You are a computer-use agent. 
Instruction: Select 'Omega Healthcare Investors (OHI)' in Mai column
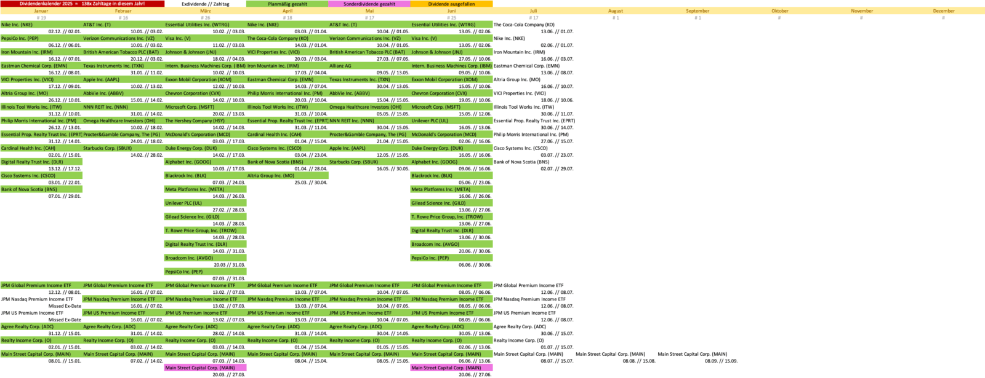point(369,107)
